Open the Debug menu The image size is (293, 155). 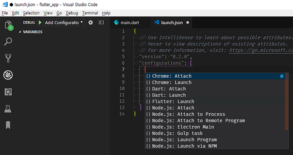72,13
